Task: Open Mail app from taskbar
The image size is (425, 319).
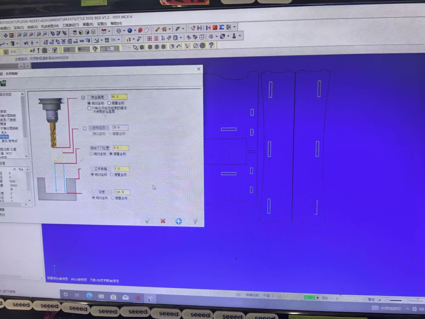Action: coord(125,297)
